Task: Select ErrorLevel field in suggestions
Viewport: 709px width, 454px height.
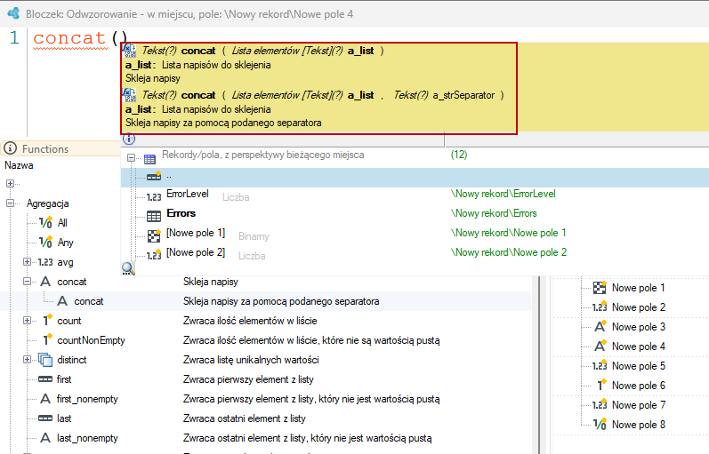Action: 187,194
